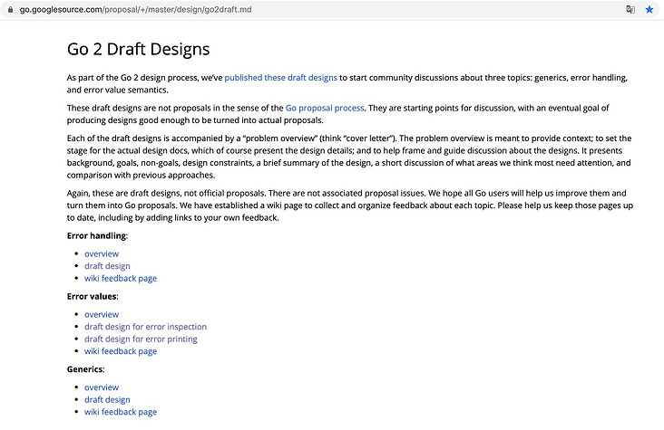Select the URL in the address bar
The height and width of the screenshot is (430, 664).
(135, 9)
